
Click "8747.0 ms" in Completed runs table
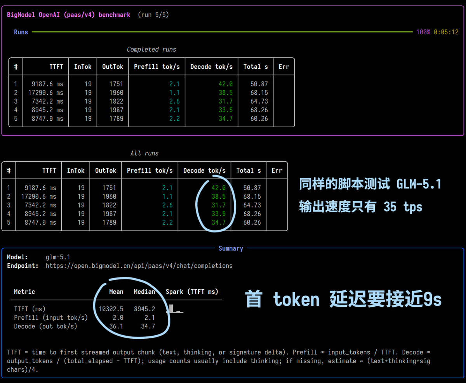[x=47, y=119]
